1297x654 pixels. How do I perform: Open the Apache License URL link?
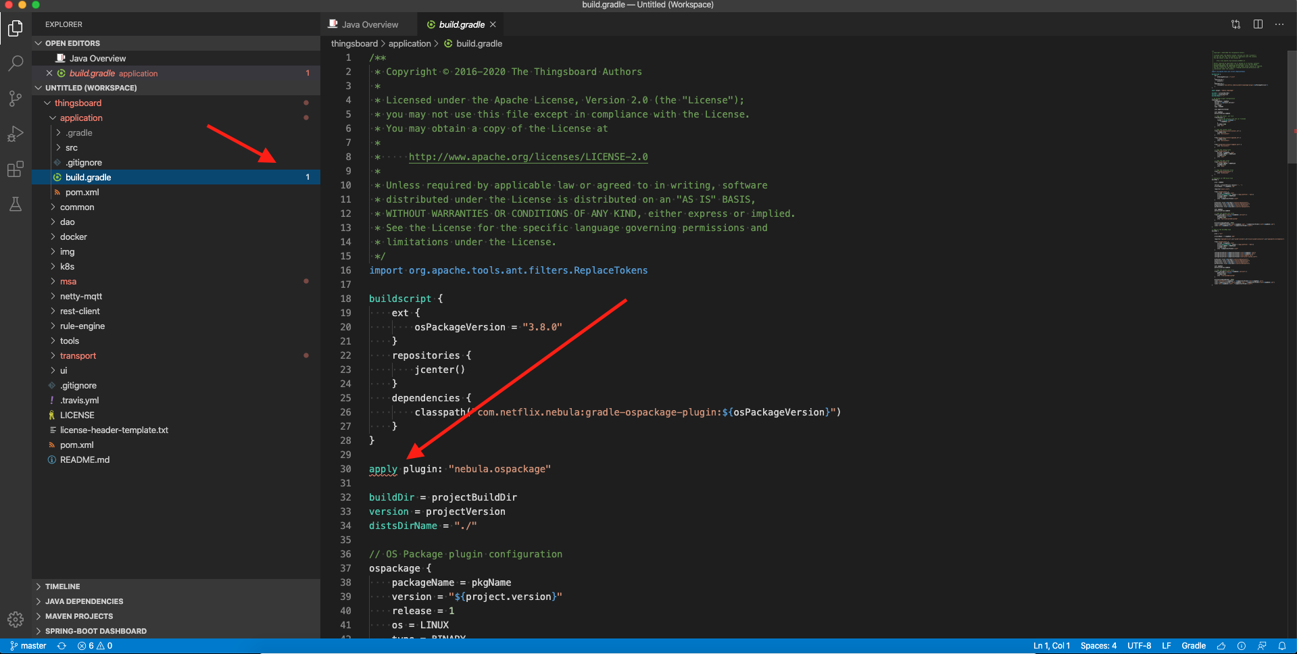point(527,157)
